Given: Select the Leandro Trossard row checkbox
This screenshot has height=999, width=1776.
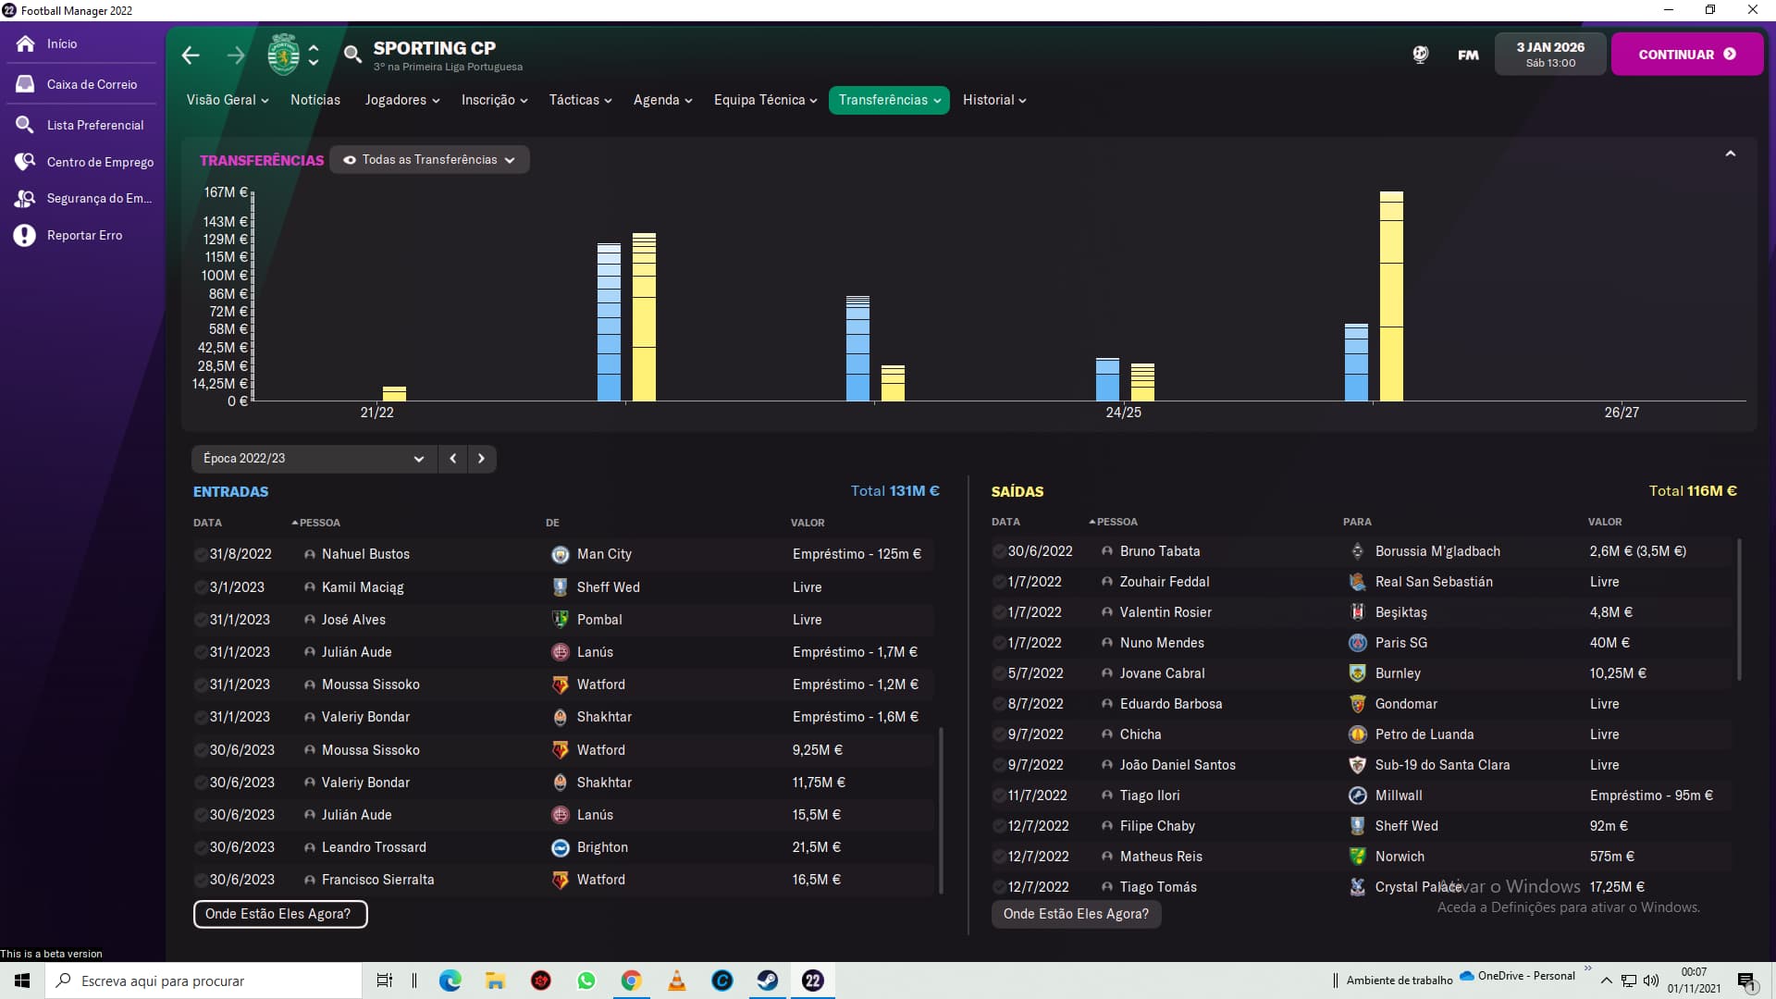Looking at the screenshot, I should 200,847.
